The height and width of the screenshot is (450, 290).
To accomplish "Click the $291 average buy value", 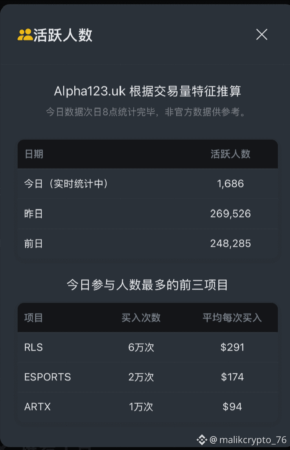I will point(232,347).
